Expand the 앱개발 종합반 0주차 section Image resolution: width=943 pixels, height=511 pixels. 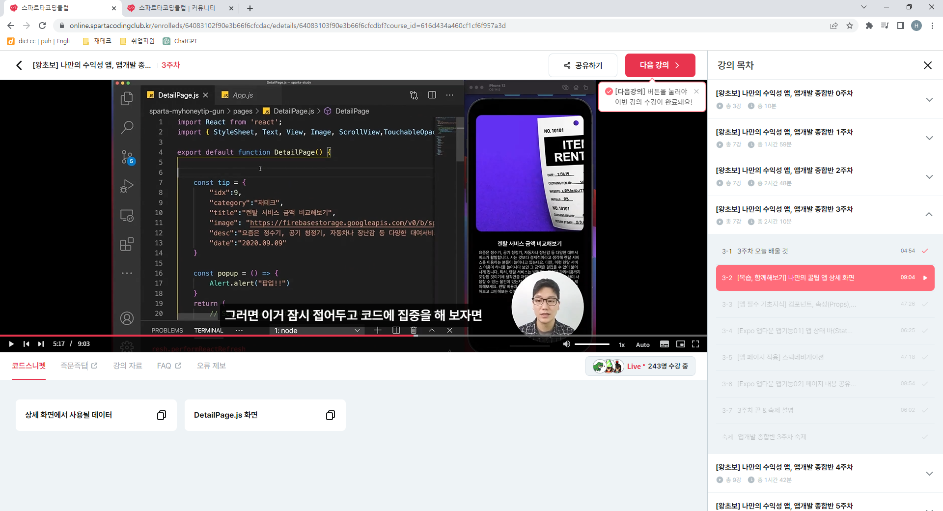point(929,99)
